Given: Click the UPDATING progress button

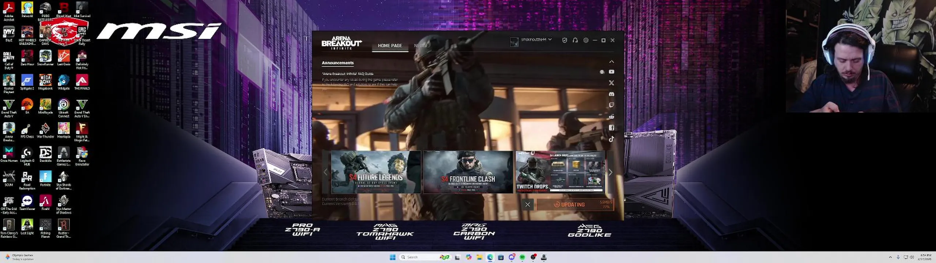Looking at the screenshot, I should 575,205.
